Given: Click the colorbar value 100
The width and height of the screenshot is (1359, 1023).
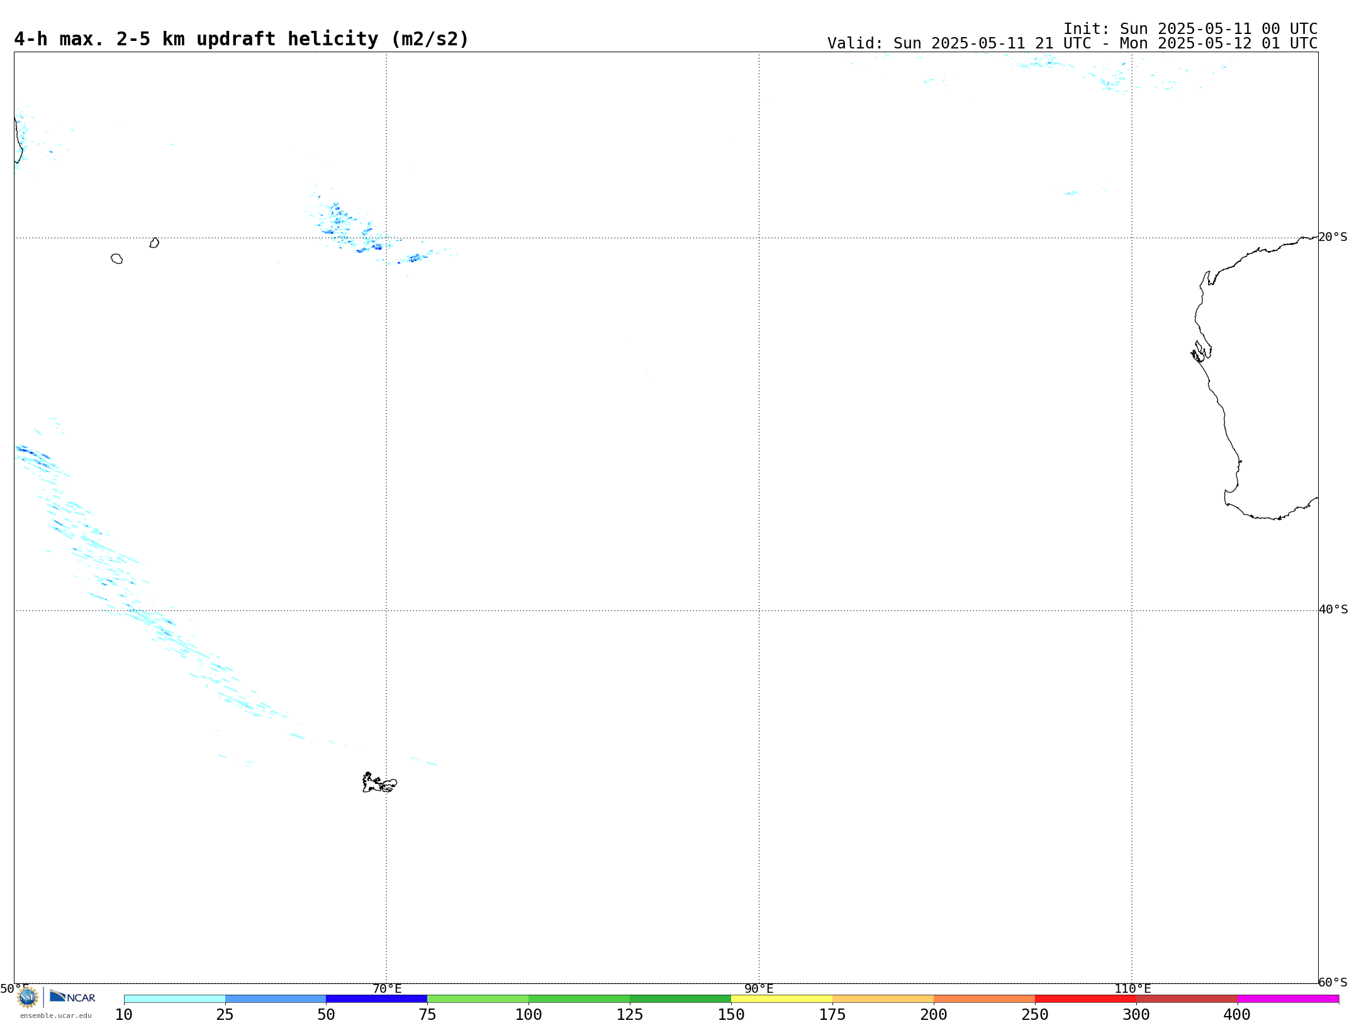Looking at the screenshot, I should point(528,1015).
